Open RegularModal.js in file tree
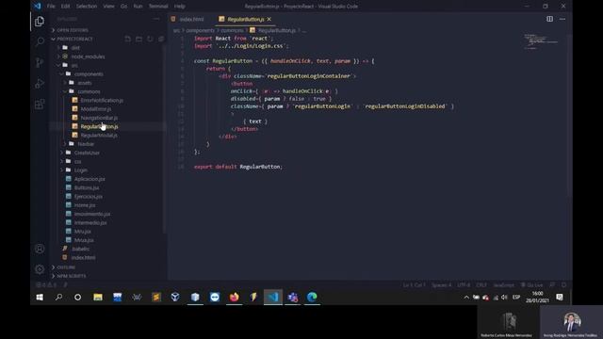The height and width of the screenshot is (339, 603). [99, 136]
